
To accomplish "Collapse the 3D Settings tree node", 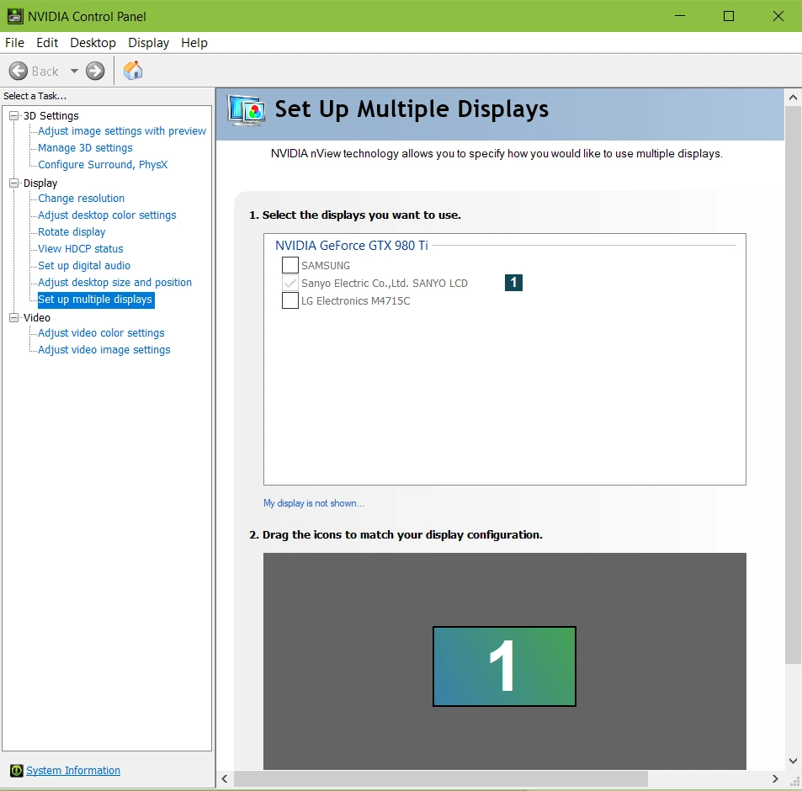I will pos(13,115).
